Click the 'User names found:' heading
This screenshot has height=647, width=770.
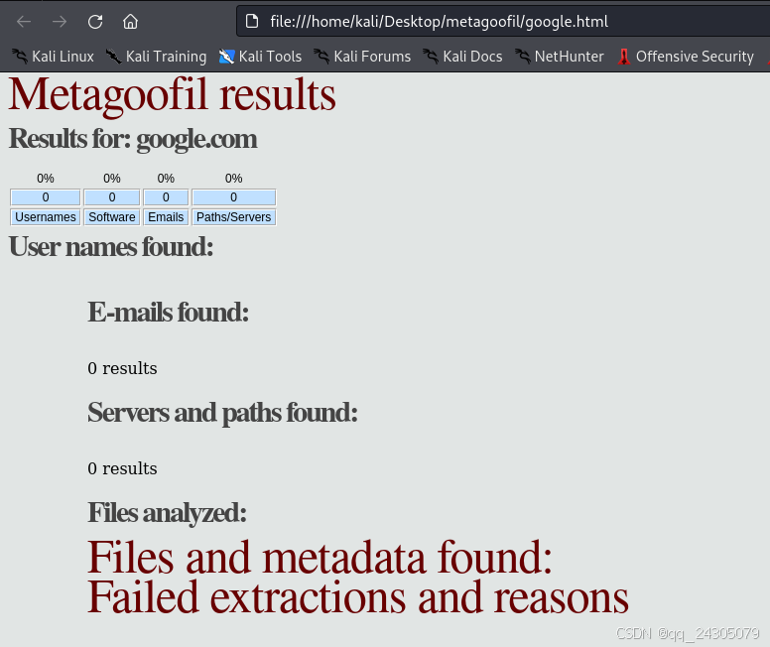[x=111, y=247]
